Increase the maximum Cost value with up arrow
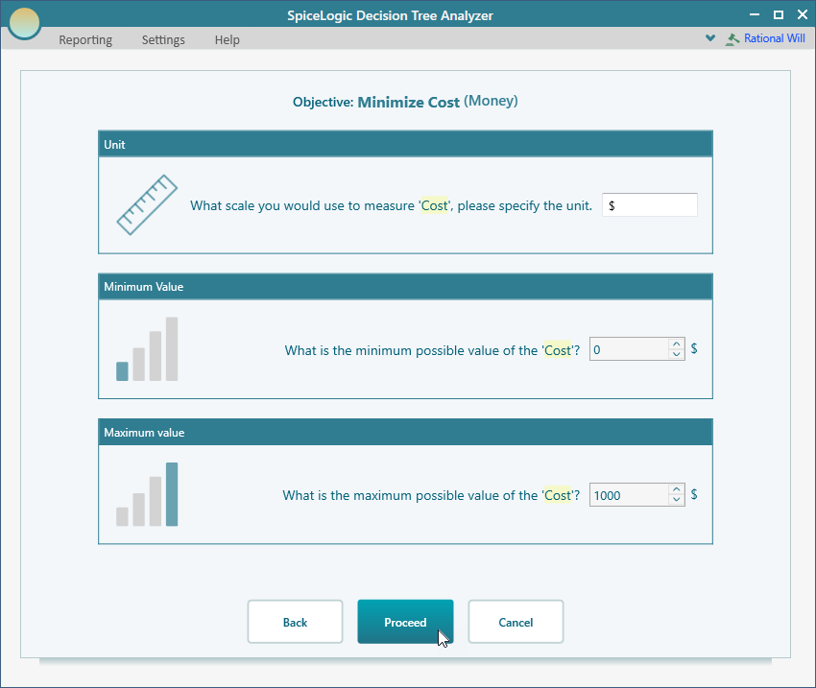 tap(677, 489)
